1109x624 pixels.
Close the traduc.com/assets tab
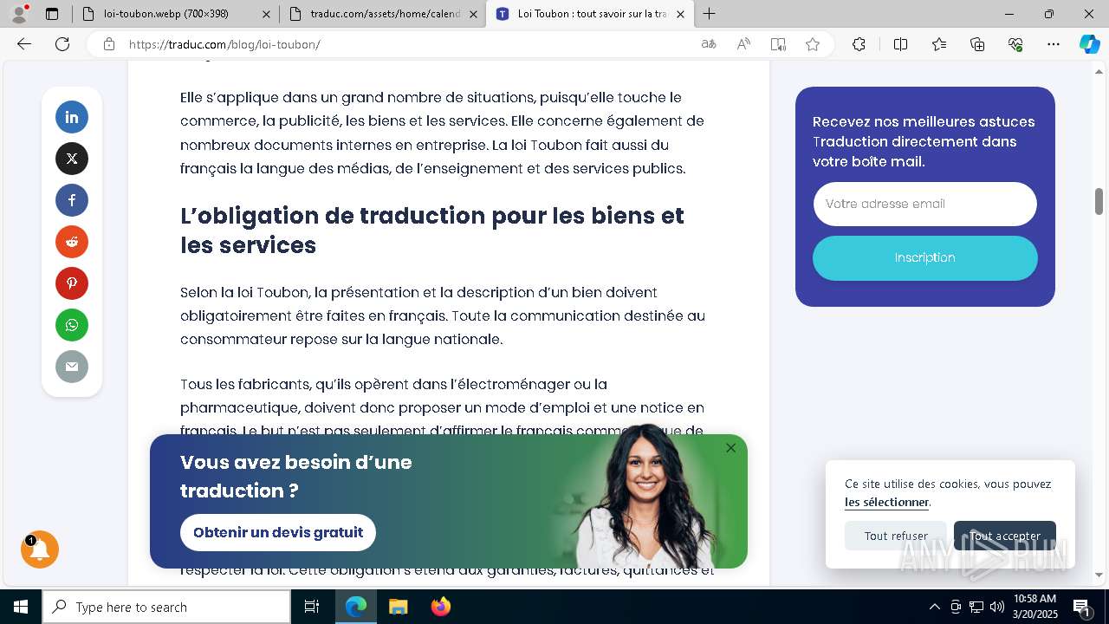point(473,14)
